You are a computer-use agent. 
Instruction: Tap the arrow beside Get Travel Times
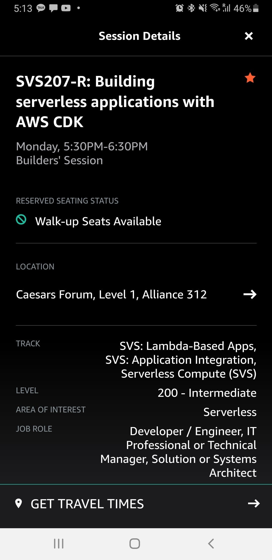(254, 503)
